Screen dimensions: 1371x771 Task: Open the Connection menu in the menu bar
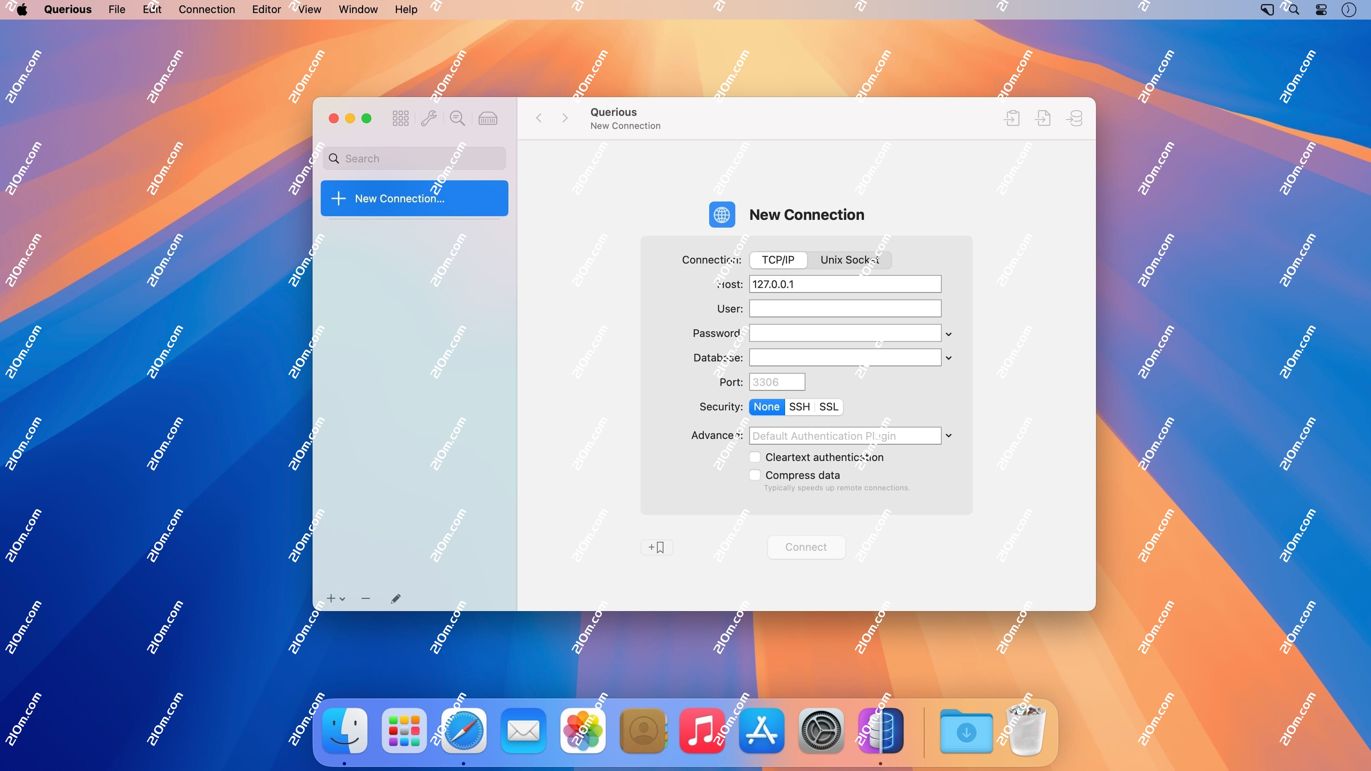pyautogui.click(x=206, y=9)
